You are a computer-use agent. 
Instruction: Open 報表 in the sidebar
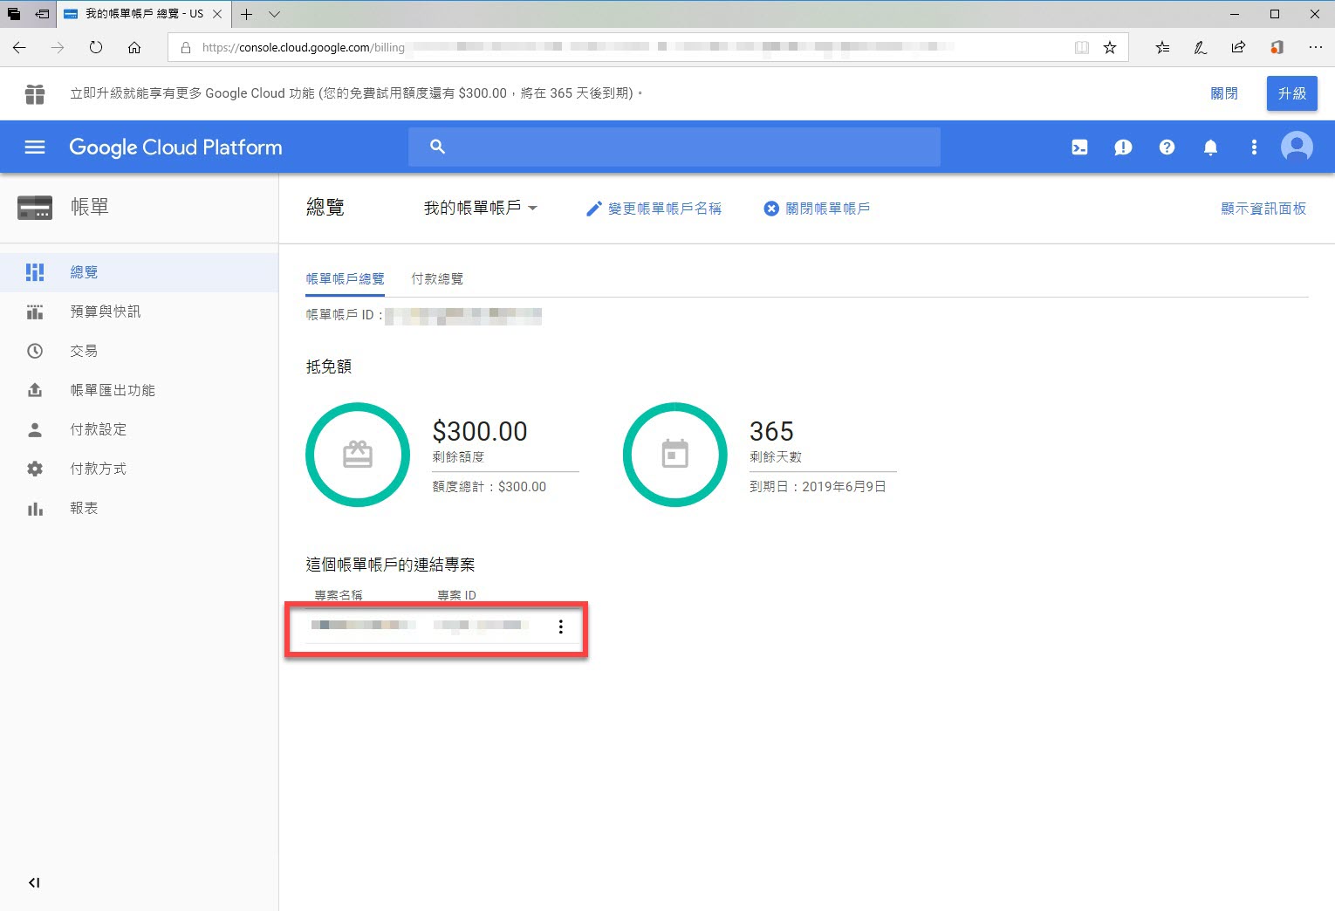pyautogui.click(x=139, y=508)
